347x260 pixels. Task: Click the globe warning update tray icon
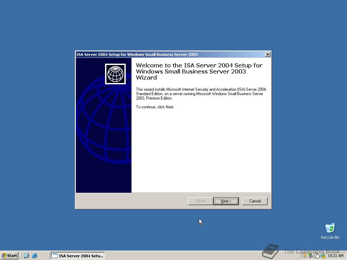[323, 256]
